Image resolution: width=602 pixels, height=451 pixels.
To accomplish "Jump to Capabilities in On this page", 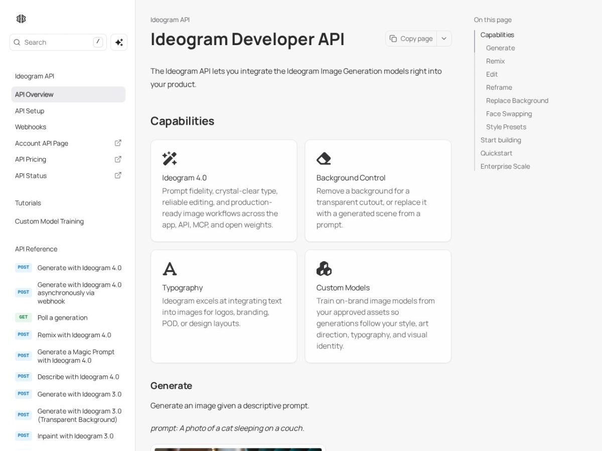I will point(497,35).
